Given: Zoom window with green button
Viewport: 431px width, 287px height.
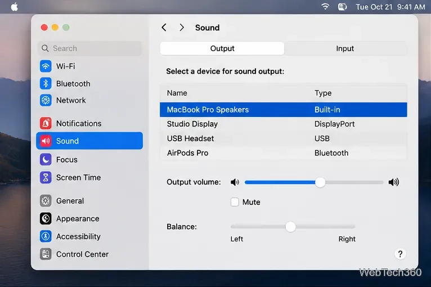Looking at the screenshot, I should point(66,28).
